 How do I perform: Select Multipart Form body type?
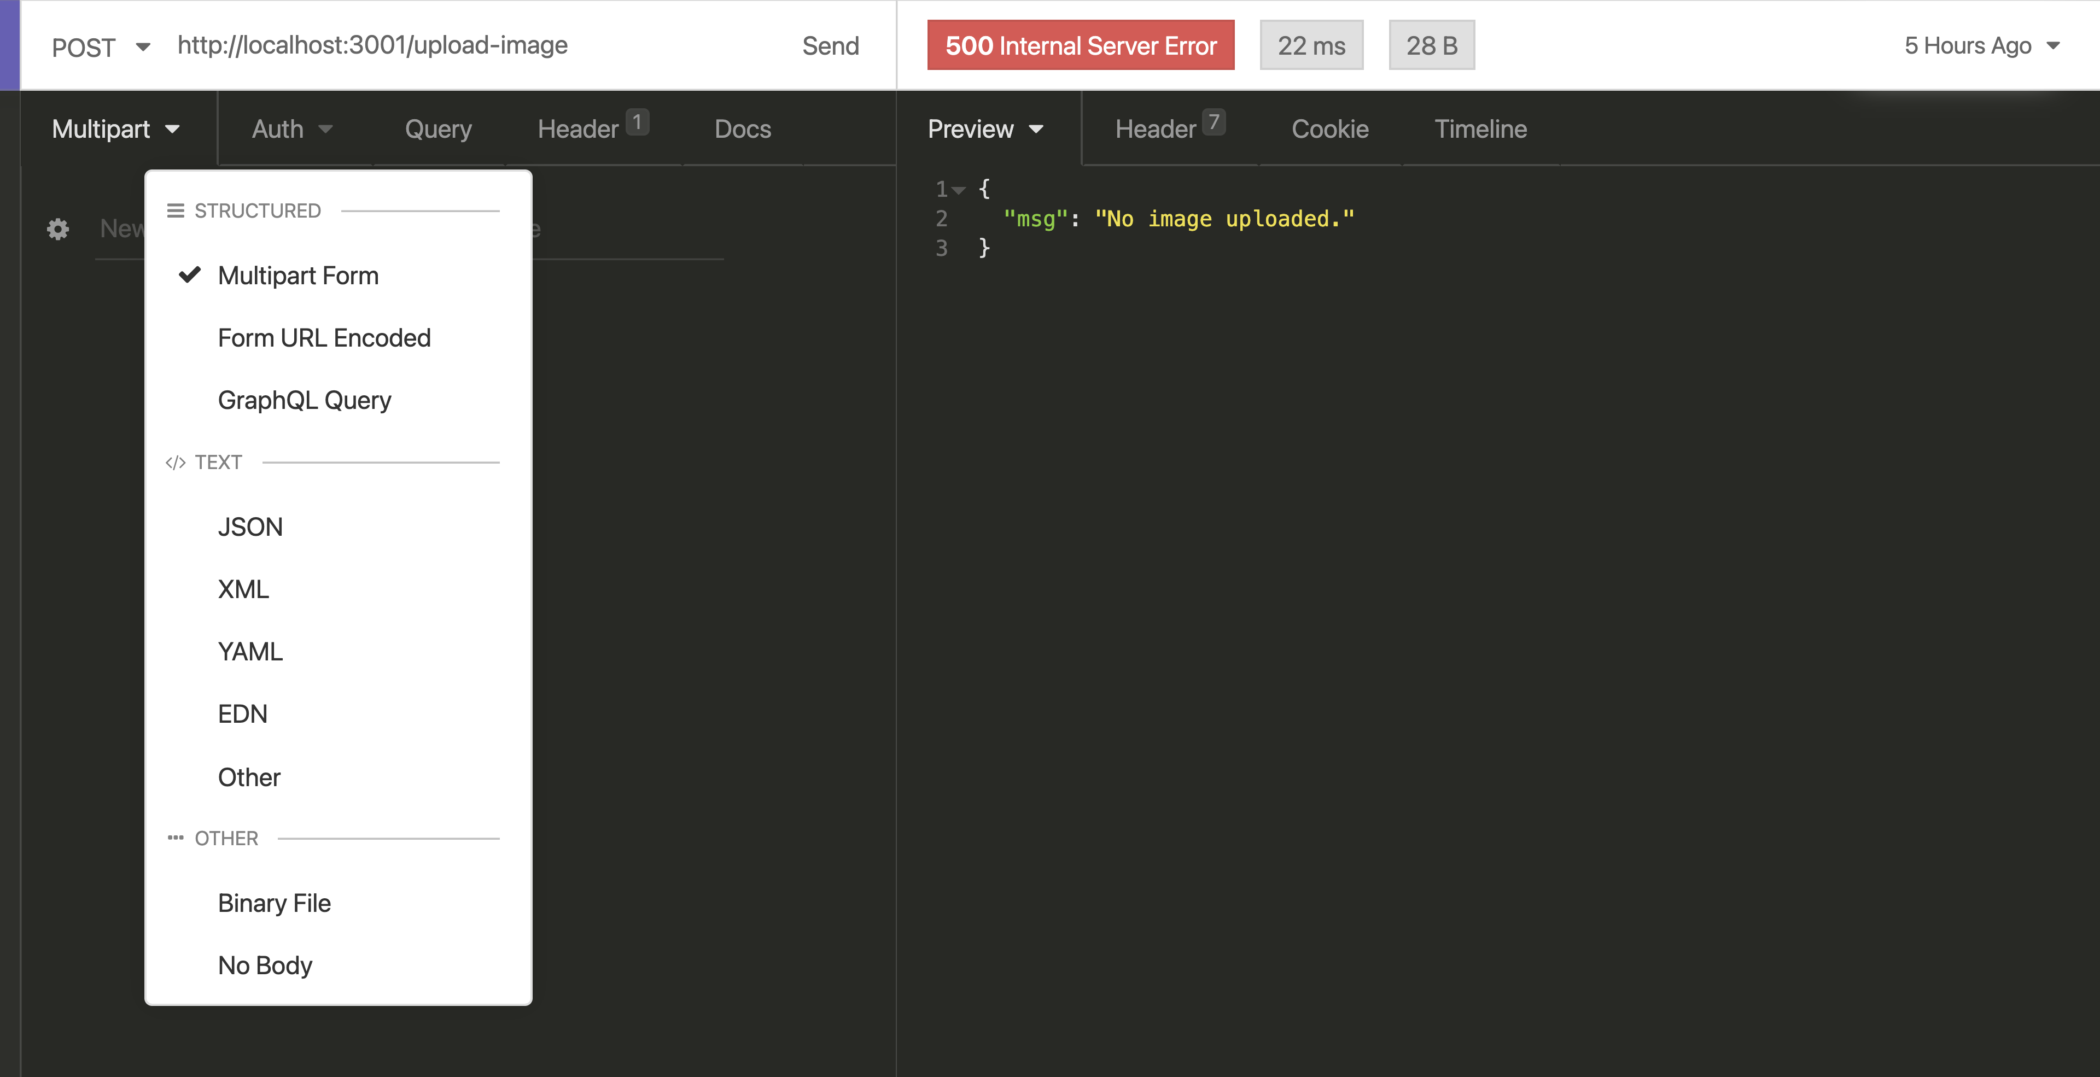coord(339,276)
